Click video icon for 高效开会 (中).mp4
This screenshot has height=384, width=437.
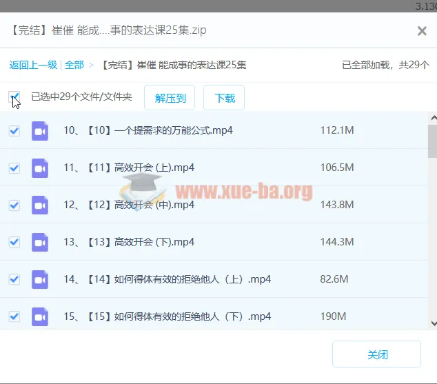pyautogui.click(x=40, y=205)
